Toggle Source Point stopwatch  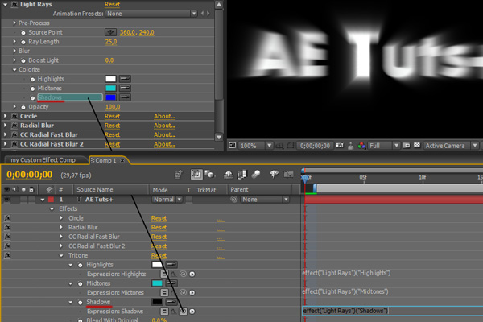coord(23,32)
